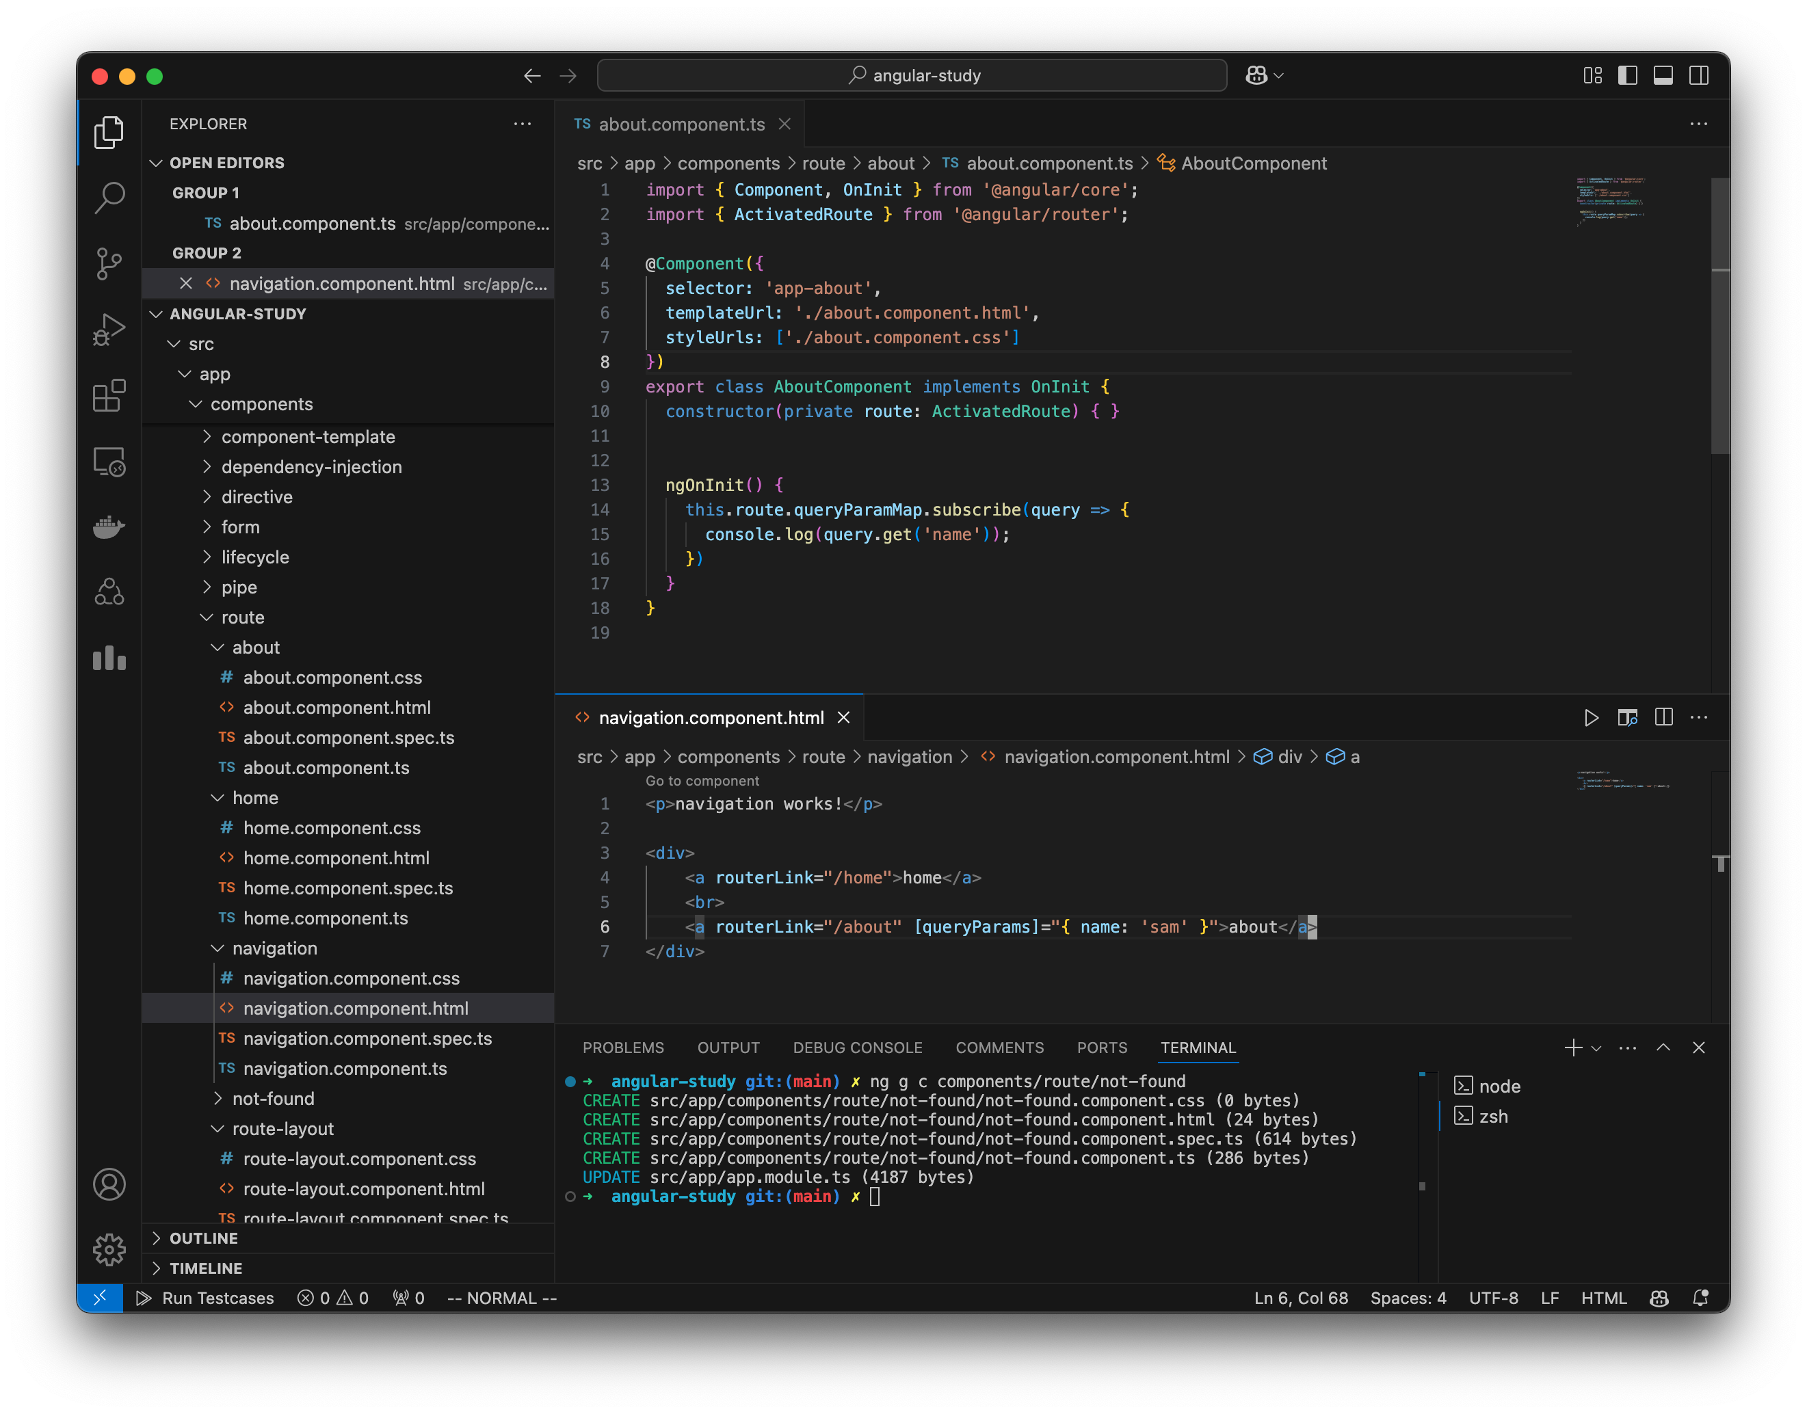1807x1414 pixels.
Task: Open Docker view in activity bar
Action: tap(109, 526)
